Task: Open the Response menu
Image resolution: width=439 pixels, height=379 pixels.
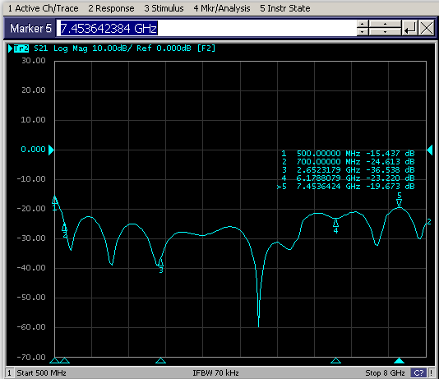Action: (x=111, y=8)
